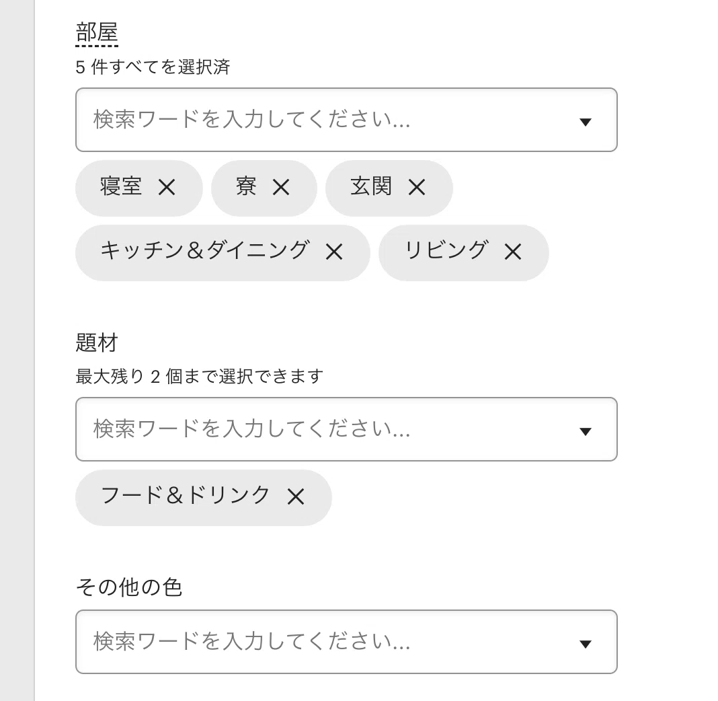This screenshot has width=718, height=701.
Task: Select the リビング chip label
Action: pyautogui.click(x=446, y=251)
